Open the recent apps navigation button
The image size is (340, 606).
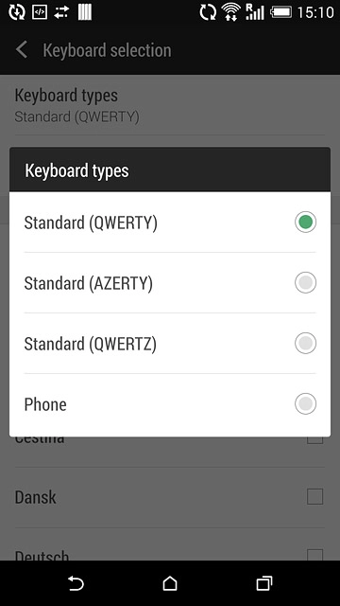264,583
